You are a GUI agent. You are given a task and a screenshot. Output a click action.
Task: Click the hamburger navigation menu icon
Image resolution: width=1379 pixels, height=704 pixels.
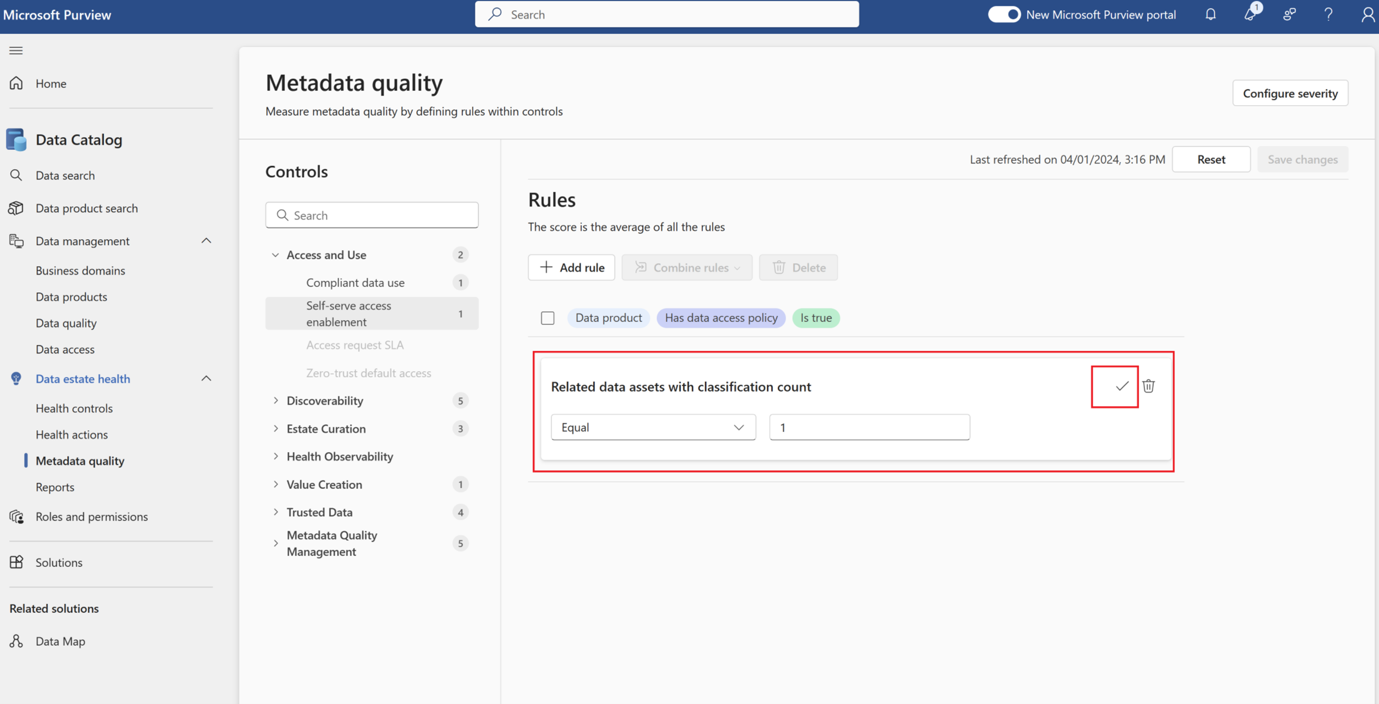click(16, 50)
